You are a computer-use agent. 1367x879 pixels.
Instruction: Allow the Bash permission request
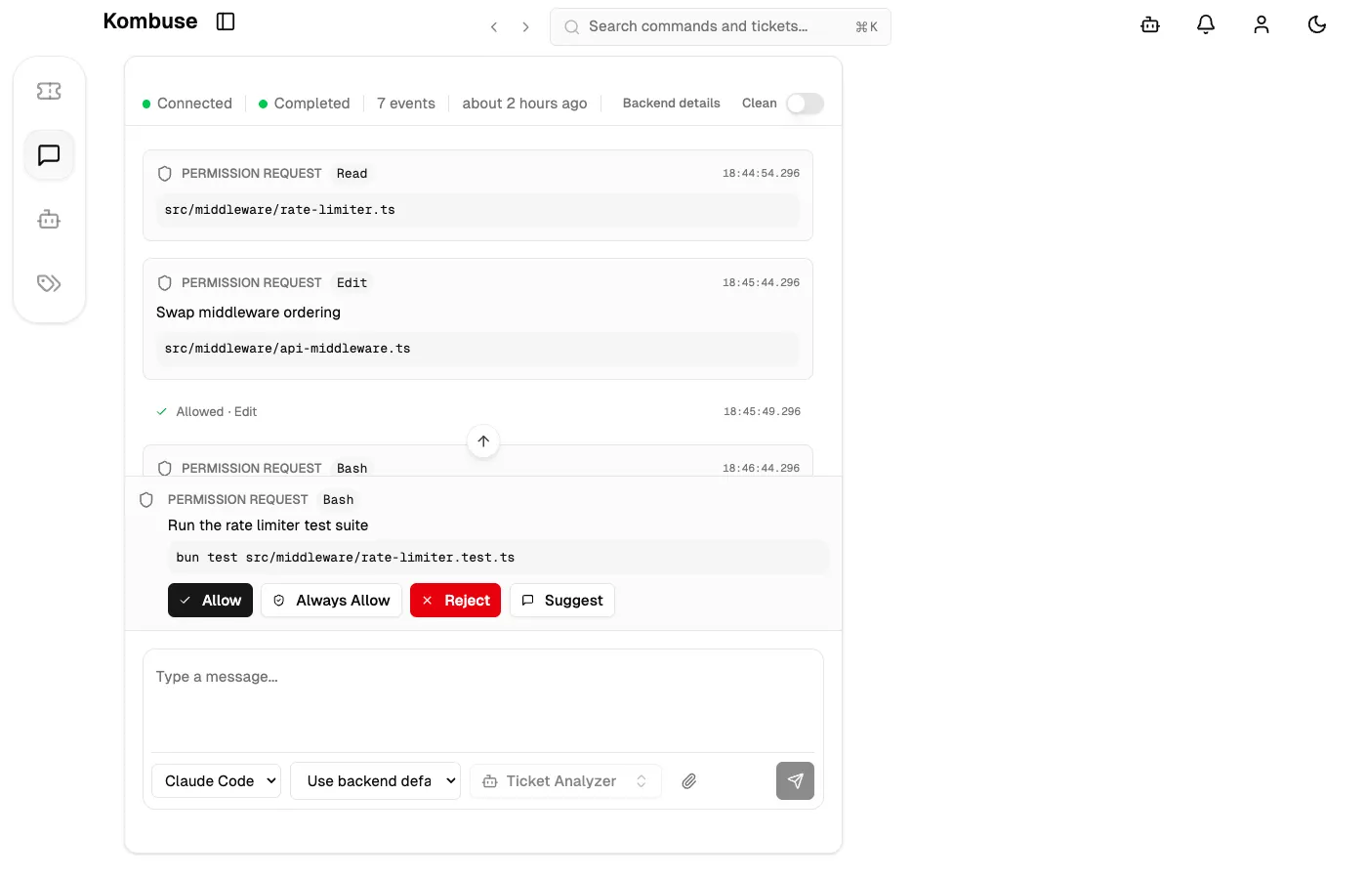click(209, 600)
